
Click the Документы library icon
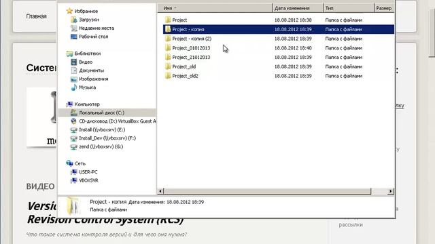click(74, 70)
